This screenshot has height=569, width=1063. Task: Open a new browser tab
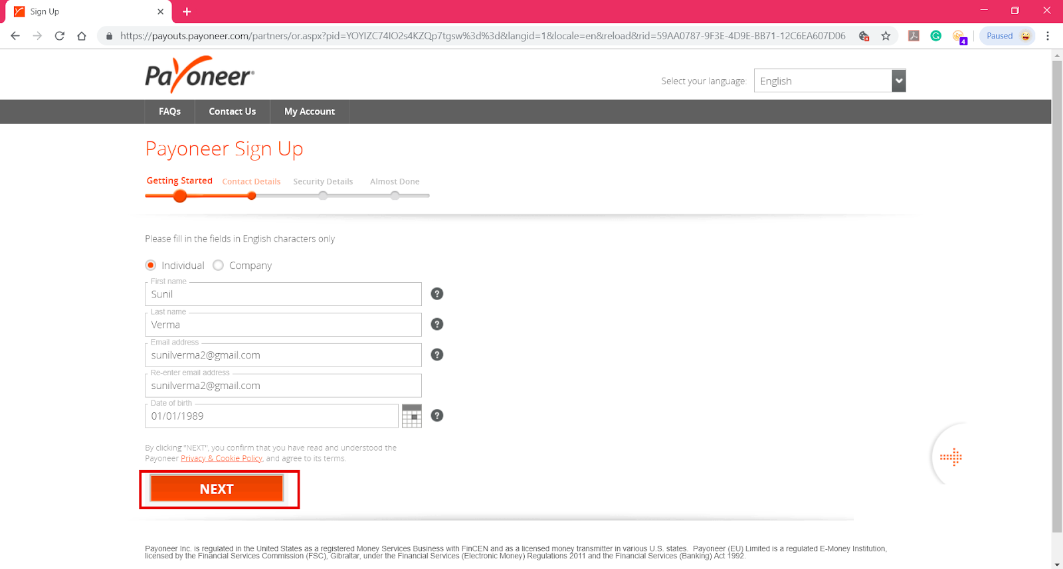(x=187, y=11)
